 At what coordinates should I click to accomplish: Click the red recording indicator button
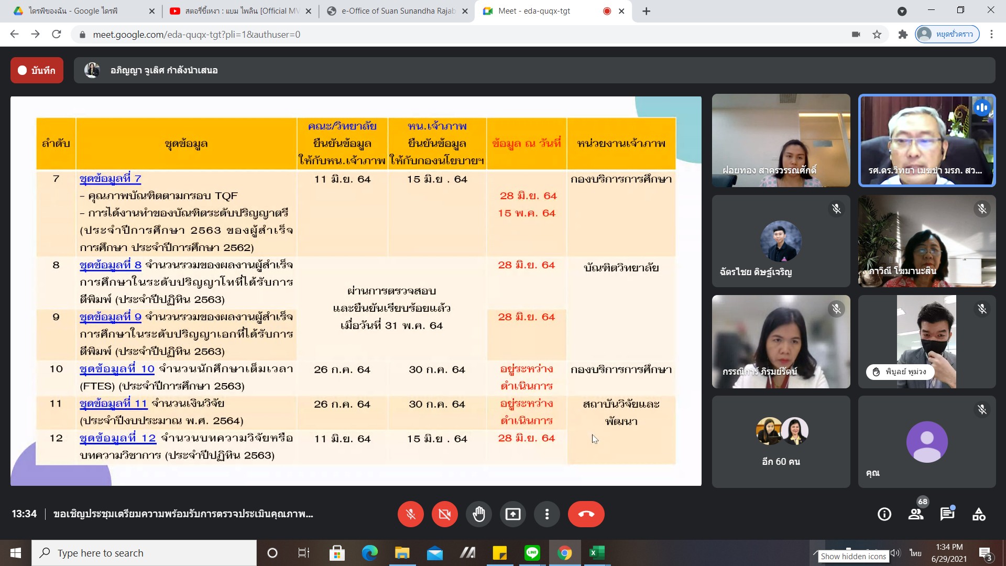pyautogui.click(x=37, y=70)
